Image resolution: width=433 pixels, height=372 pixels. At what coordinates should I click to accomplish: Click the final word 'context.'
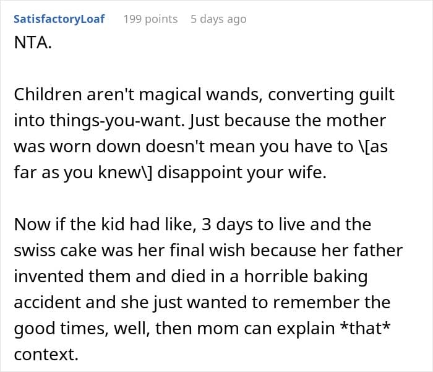tap(46, 354)
